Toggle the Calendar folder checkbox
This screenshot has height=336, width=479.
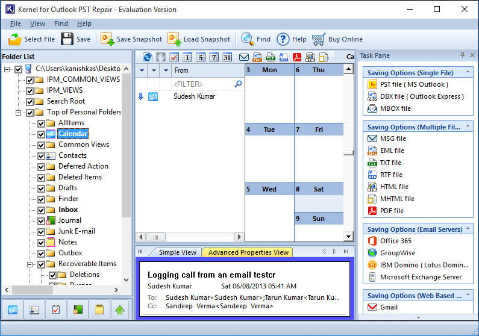41,134
